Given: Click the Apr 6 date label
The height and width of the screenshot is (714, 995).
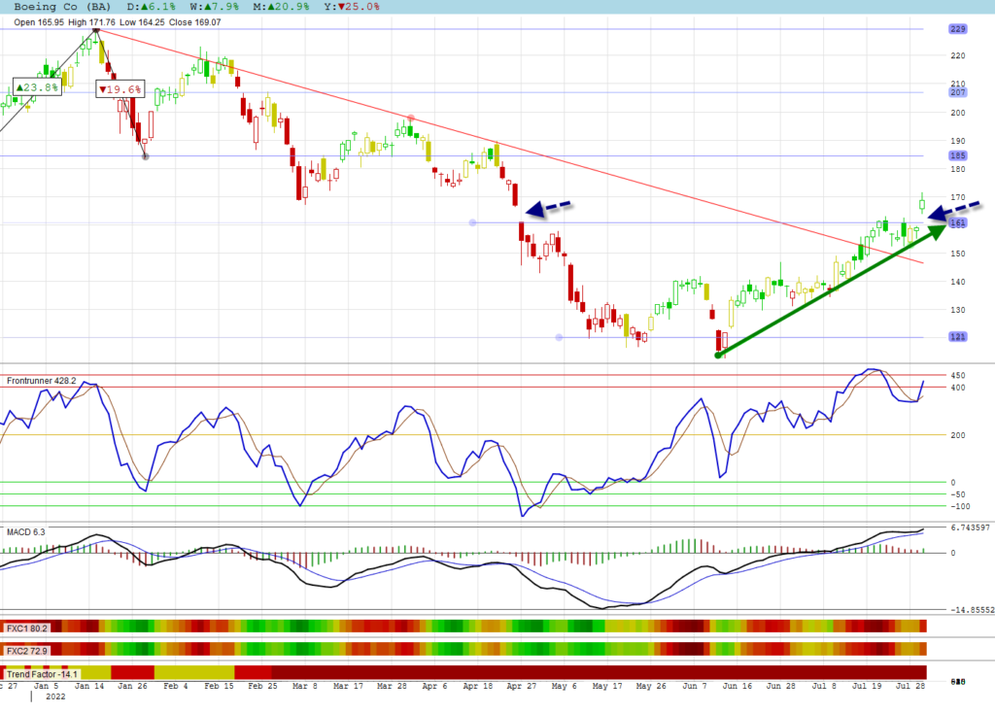Looking at the screenshot, I should [434, 686].
